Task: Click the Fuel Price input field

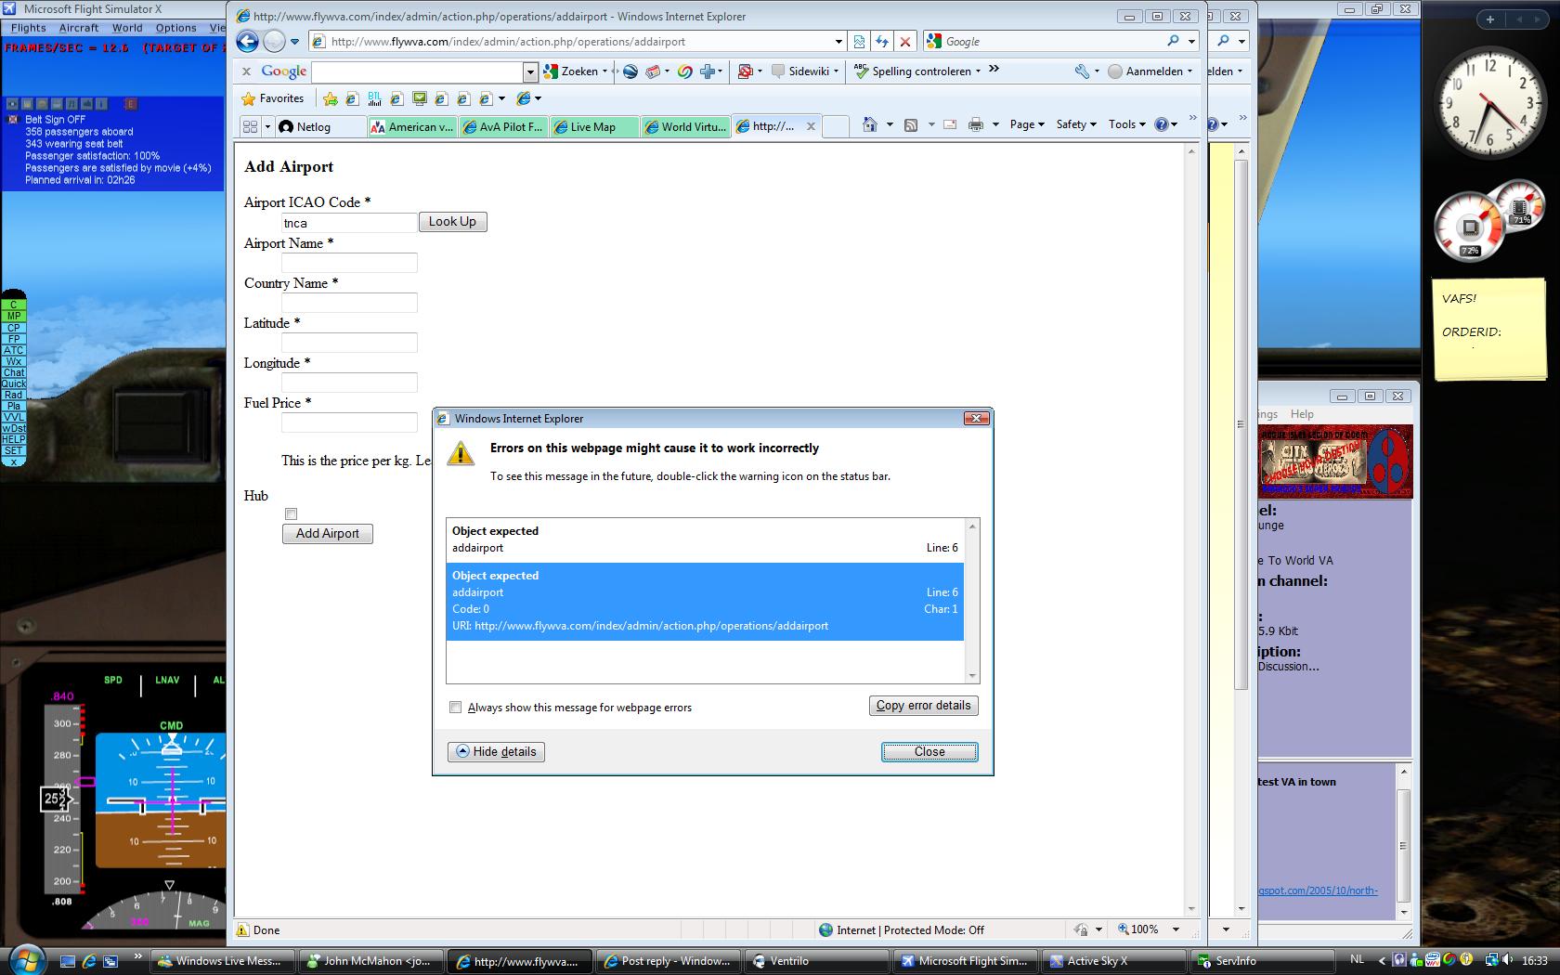Action: pyautogui.click(x=349, y=422)
